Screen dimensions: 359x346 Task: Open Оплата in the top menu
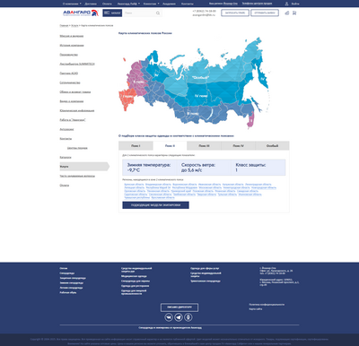tap(107, 4)
